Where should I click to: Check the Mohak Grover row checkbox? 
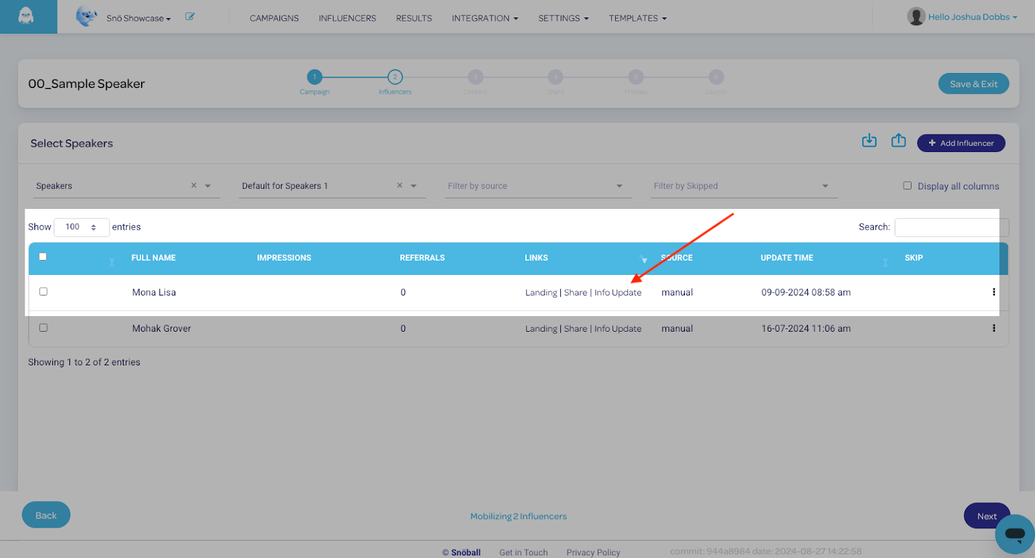[x=43, y=328]
